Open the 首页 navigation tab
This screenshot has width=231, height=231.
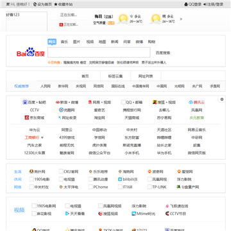85,76
